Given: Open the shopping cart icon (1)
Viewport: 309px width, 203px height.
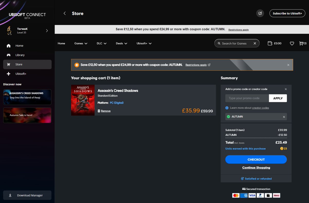Looking at the screenshot, I should (303, 43).
